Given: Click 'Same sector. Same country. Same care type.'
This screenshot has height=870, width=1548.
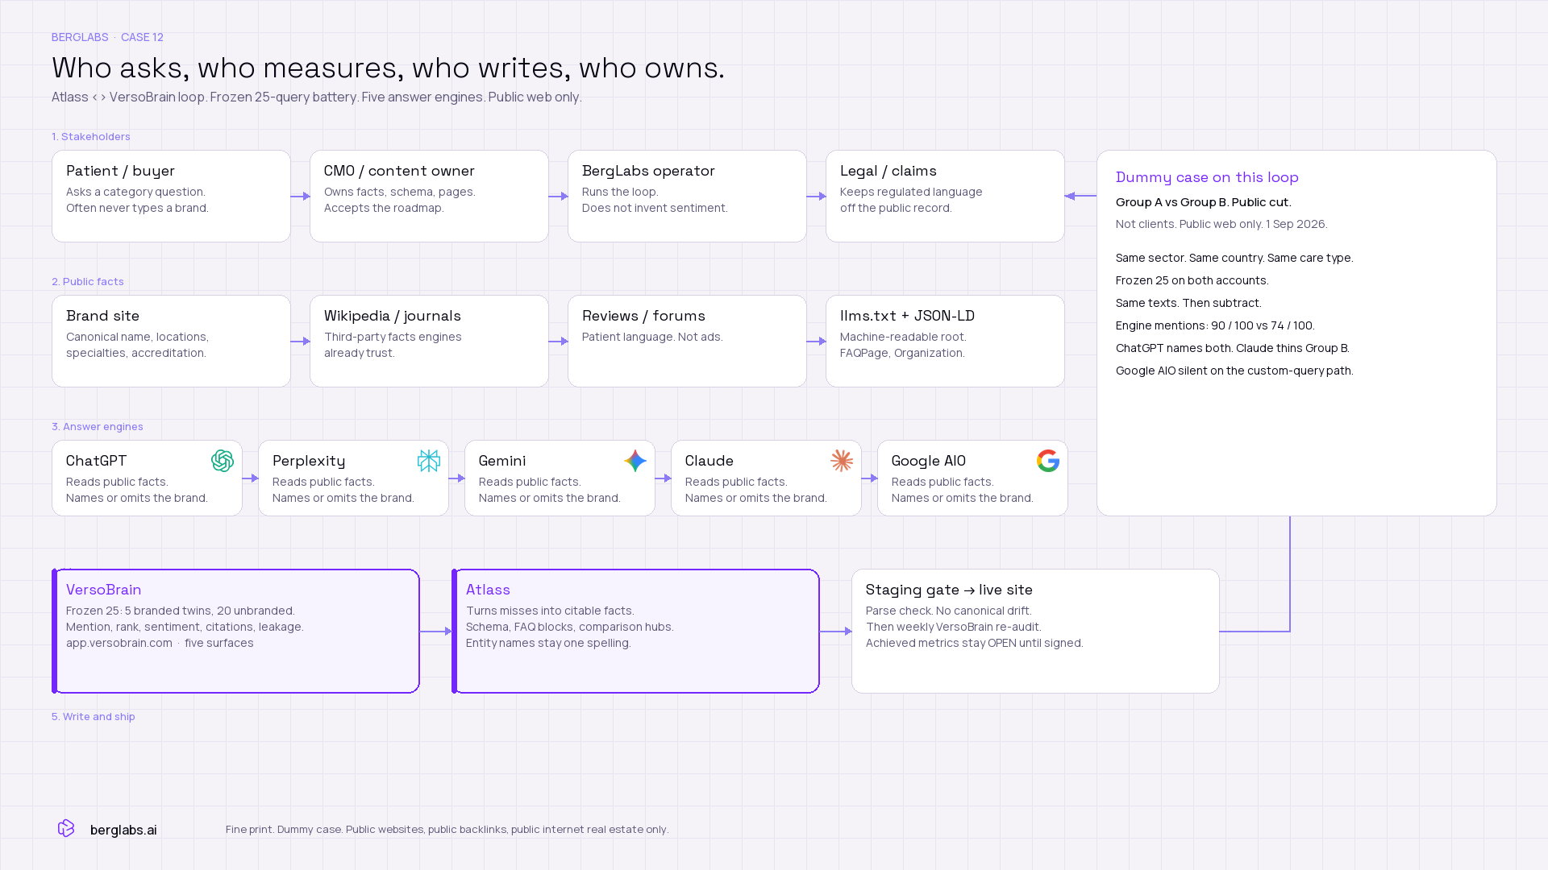Looking at the screenshot, I should point(1234,258).
